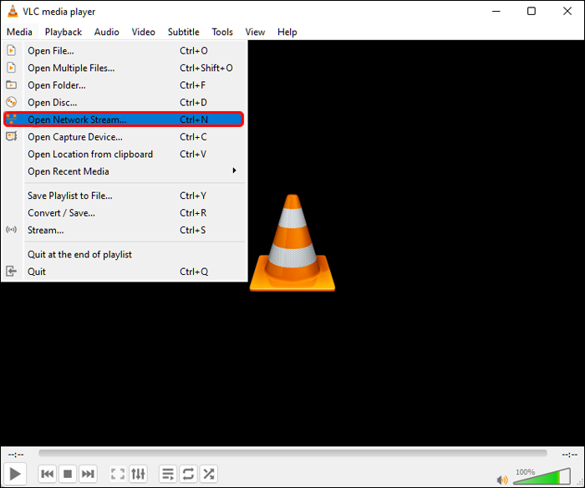The height and width of the screenshot is (488, 585).
Task: Click the Play button
Action: [x=15, y=474]
